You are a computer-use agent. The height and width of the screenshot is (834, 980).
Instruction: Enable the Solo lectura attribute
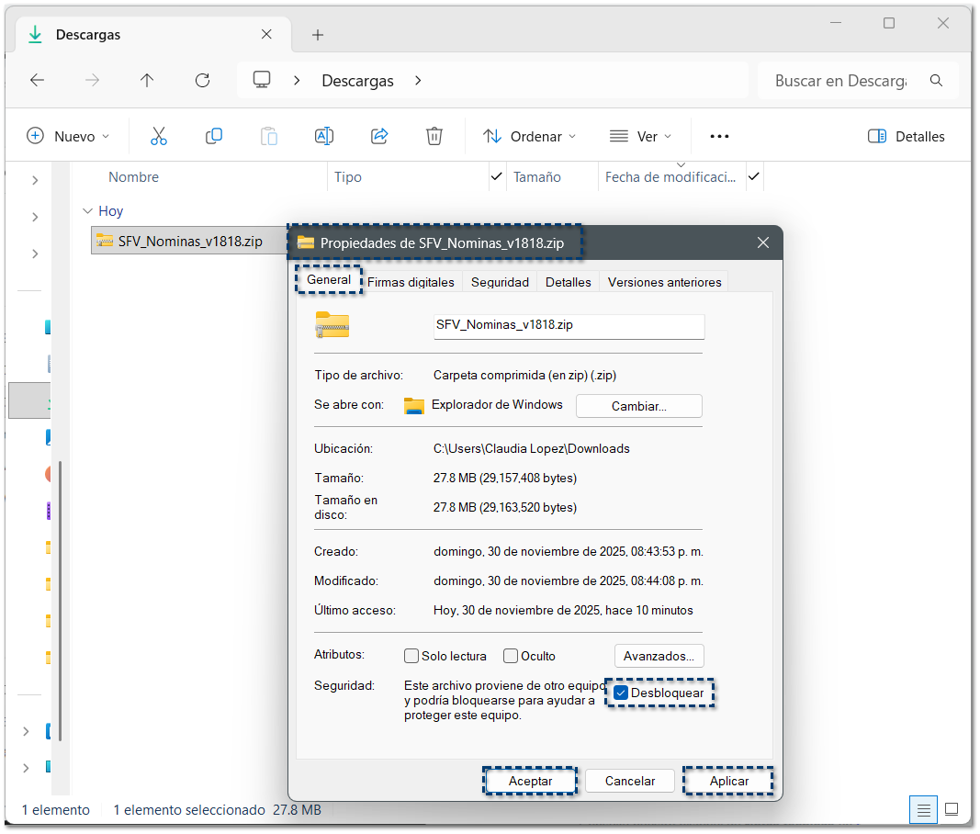[412, 656]
